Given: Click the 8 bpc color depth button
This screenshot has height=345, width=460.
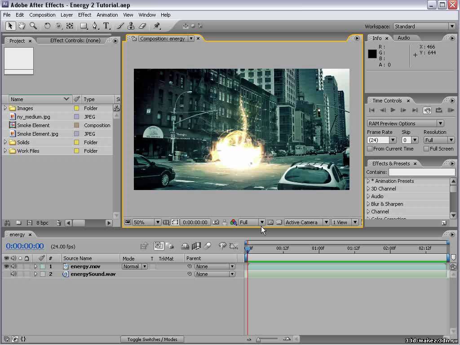Looking at the screenshot, I should pos(42,223).
